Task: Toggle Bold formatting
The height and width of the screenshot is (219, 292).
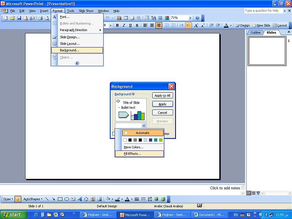Action: click(117, 25)
